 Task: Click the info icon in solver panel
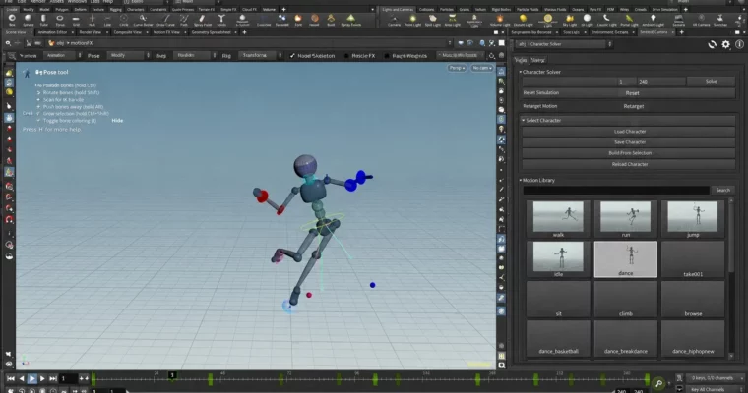point(739,44)
